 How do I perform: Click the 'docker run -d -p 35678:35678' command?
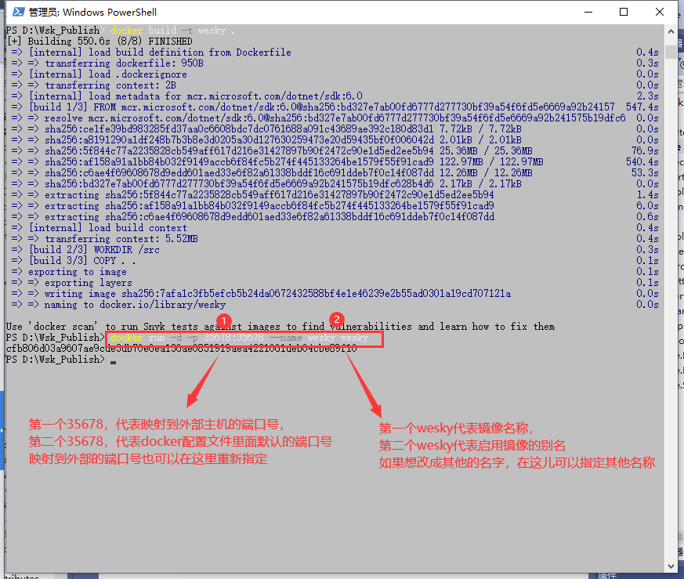tap(239, 338)
